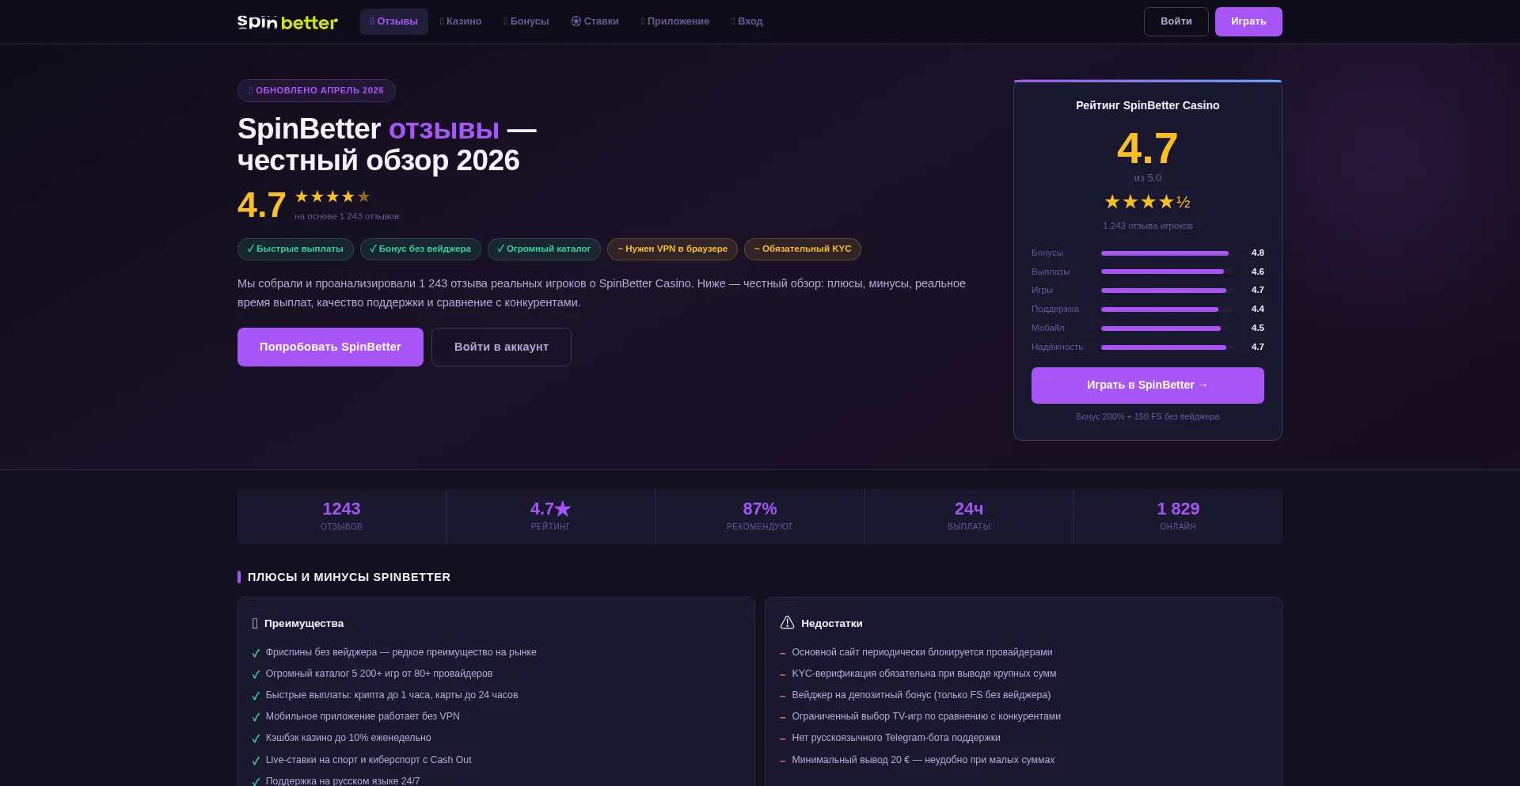Click the Бонус без вейджера tag

coord(420,249)
